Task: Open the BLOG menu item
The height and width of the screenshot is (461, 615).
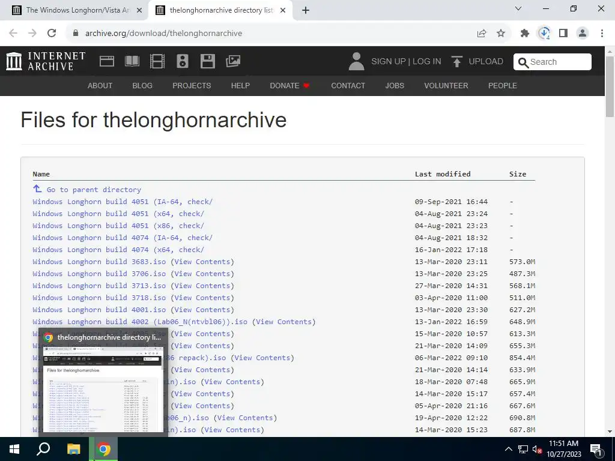Action: pos(142,85)
